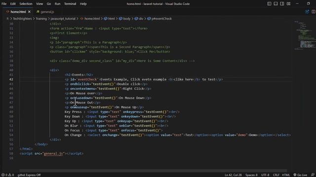Open the File menu

coord(4,4)
